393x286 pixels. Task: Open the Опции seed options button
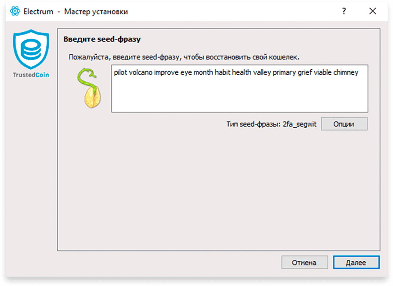pyautogui.click(x=344, y=124)
